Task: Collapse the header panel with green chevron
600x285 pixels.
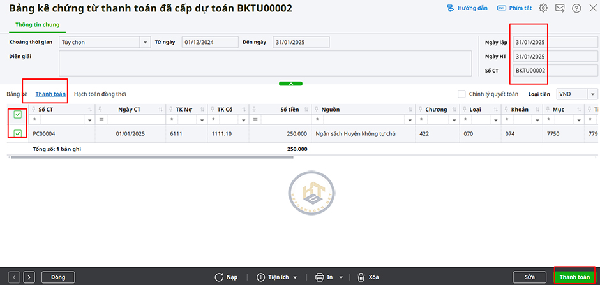Action: coord(290,84)
